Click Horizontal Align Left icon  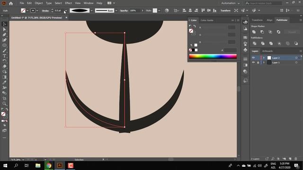click(184, 10)
